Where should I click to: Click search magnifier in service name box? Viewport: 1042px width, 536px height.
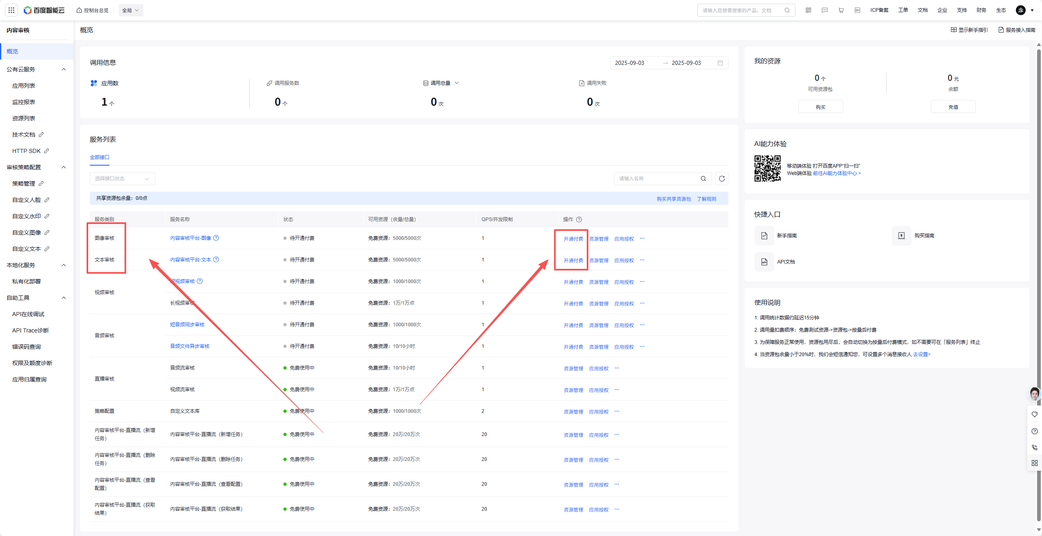pyautogui.click(x=703, y=179)
